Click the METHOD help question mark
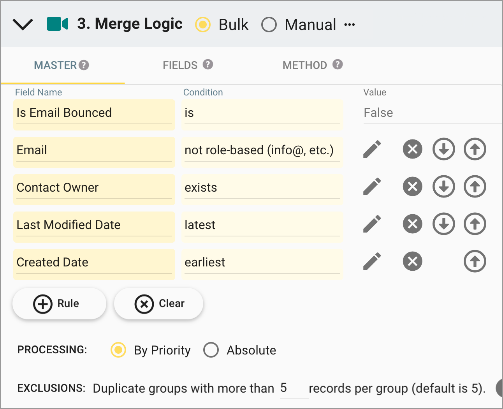The width and height of the screenshot is (503, 409). click(337, 65)
